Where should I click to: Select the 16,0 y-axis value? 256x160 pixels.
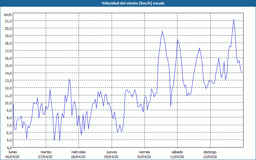(8, 58)
